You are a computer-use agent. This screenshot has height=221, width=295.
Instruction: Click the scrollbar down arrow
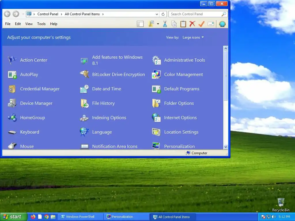click(226, 147)
